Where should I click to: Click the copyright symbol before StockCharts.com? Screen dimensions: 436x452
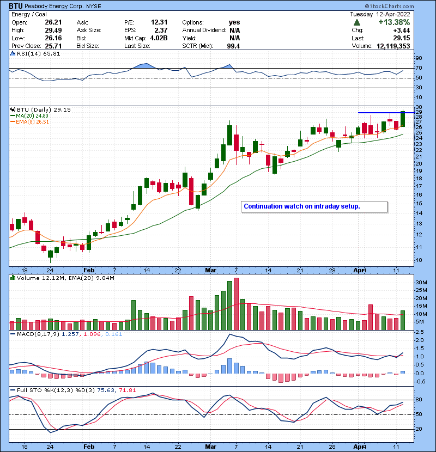367,6
